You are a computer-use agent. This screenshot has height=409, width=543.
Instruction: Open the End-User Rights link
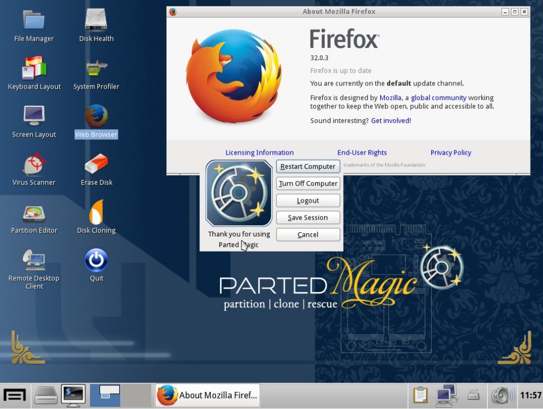click(362, 153)
